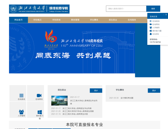Click 期末复习题 text link in chat panel
The height and width of the screenshot is (129, 168).
click(157, 31)
